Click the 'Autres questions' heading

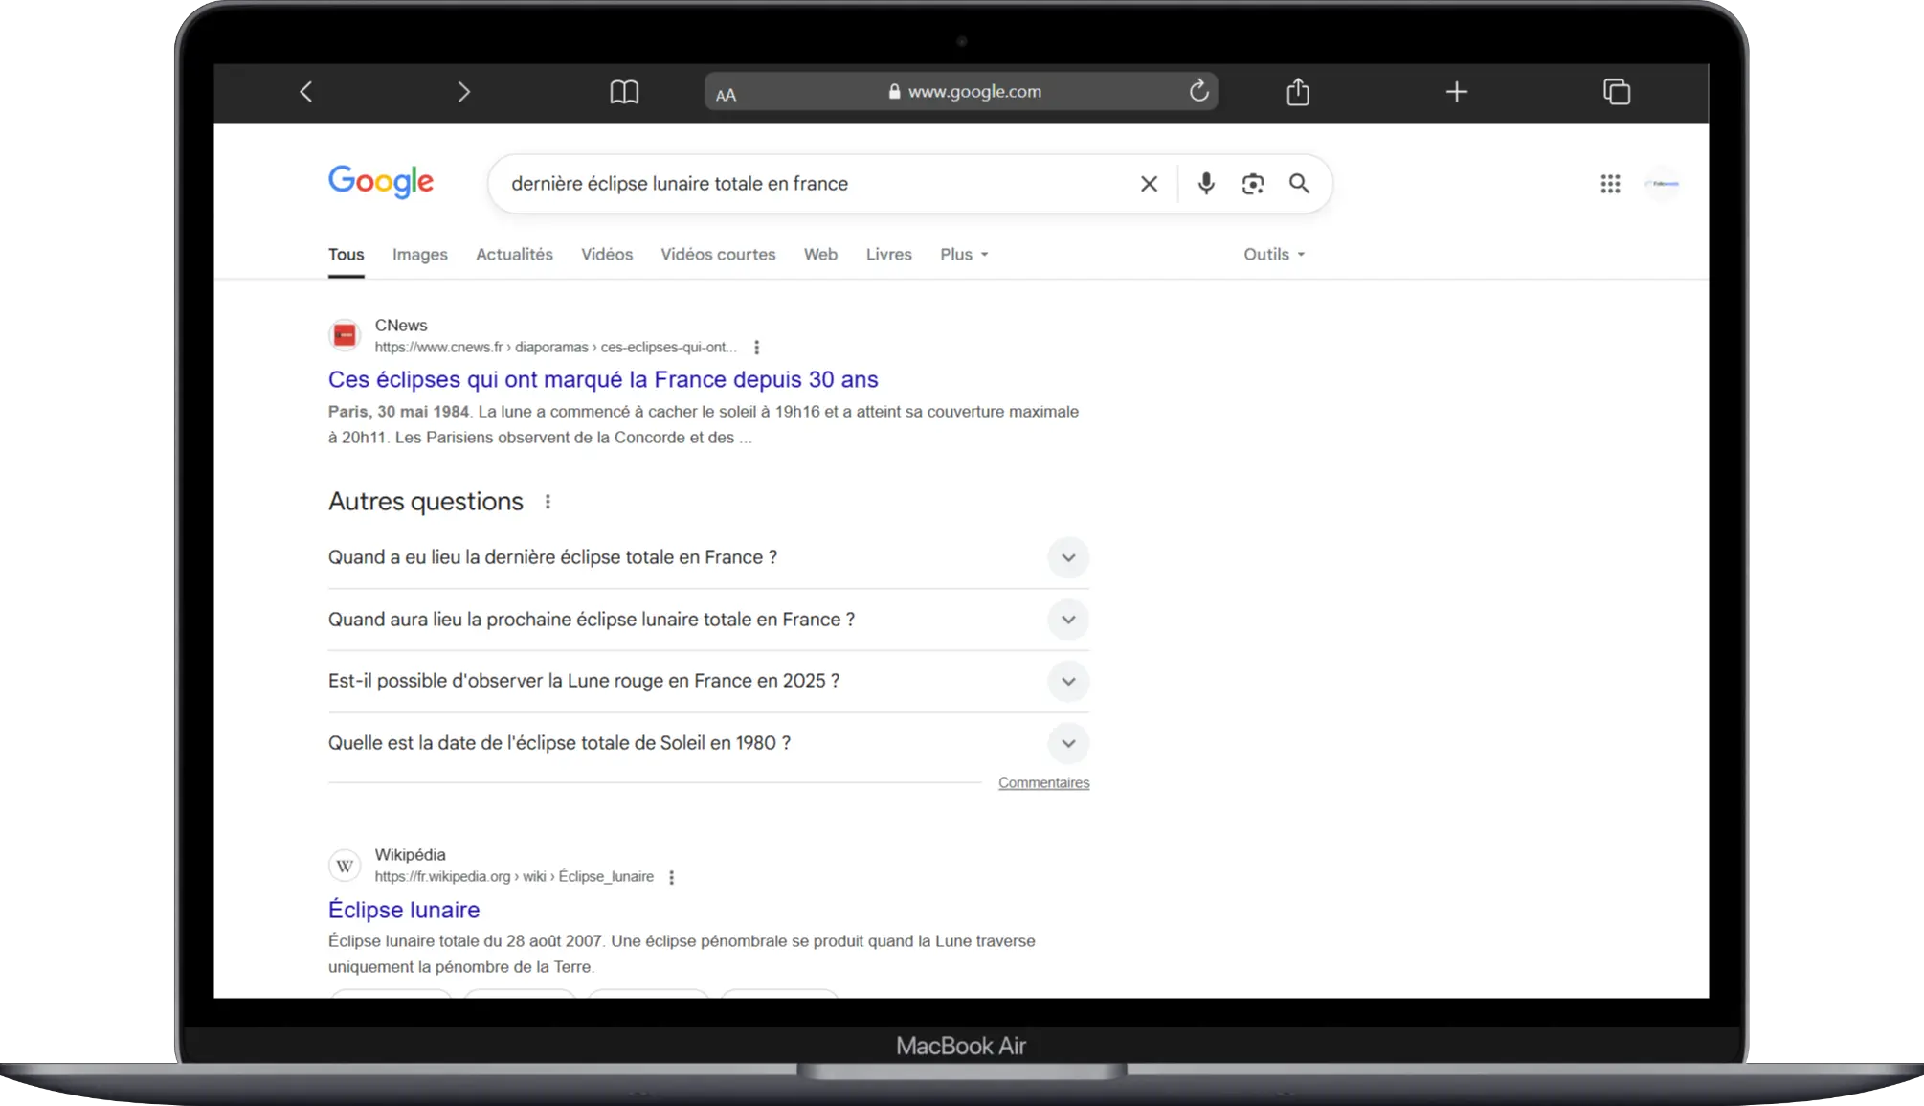tap(426, 502)
